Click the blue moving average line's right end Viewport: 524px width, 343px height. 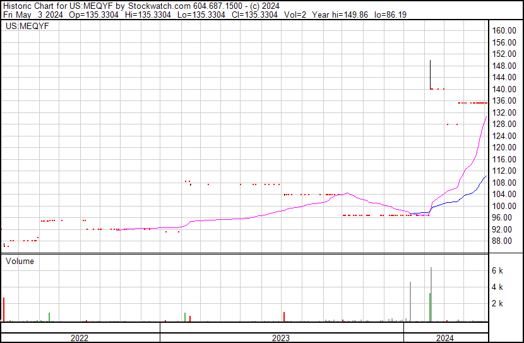pos(485,177)
